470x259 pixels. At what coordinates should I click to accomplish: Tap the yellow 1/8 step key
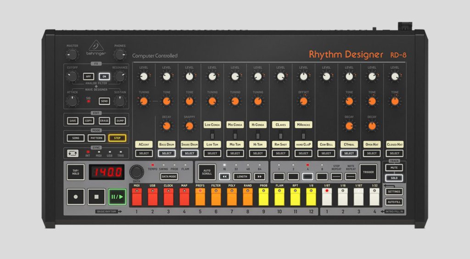pos(311,197)
